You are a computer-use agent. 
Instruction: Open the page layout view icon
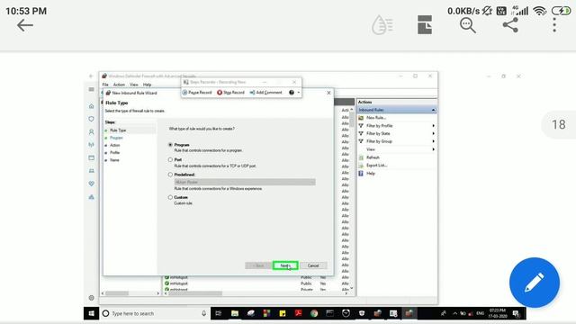[x=425, y=25]
